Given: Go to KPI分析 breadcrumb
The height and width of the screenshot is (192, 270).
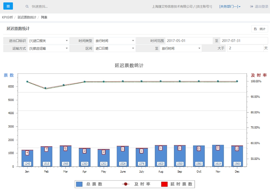Looking at the screenshot, I should 7,17.
